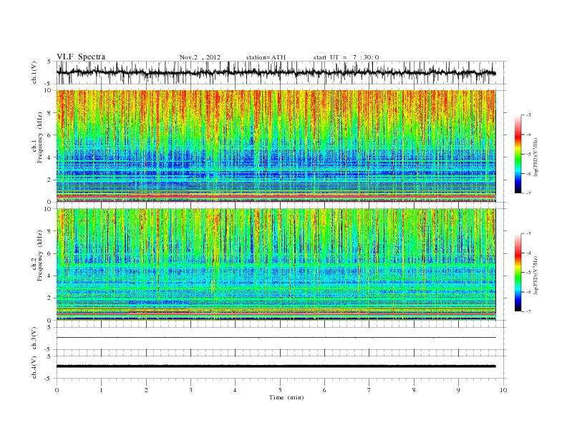Click the '-7' value on ch.2 colorbar
The width and height of the screenshot is (567, 438).
point(528,311)
